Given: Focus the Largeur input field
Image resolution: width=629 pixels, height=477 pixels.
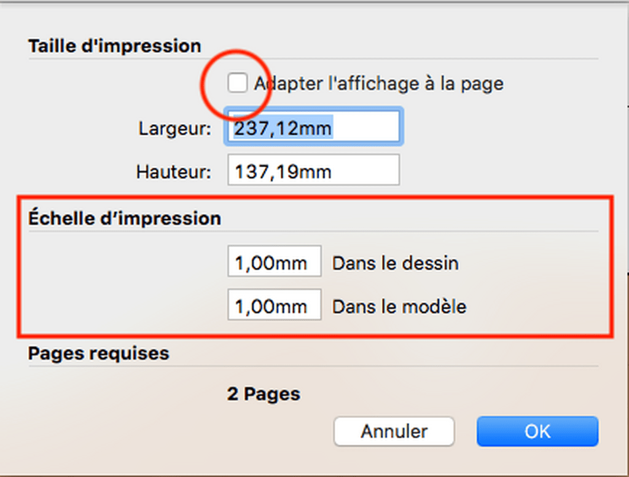Looking at the screenshot, I should 314,127.
